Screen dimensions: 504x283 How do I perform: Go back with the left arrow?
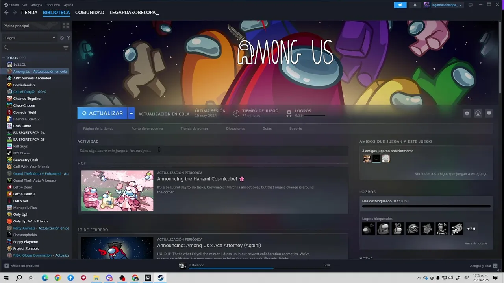(x=6, y=13)
